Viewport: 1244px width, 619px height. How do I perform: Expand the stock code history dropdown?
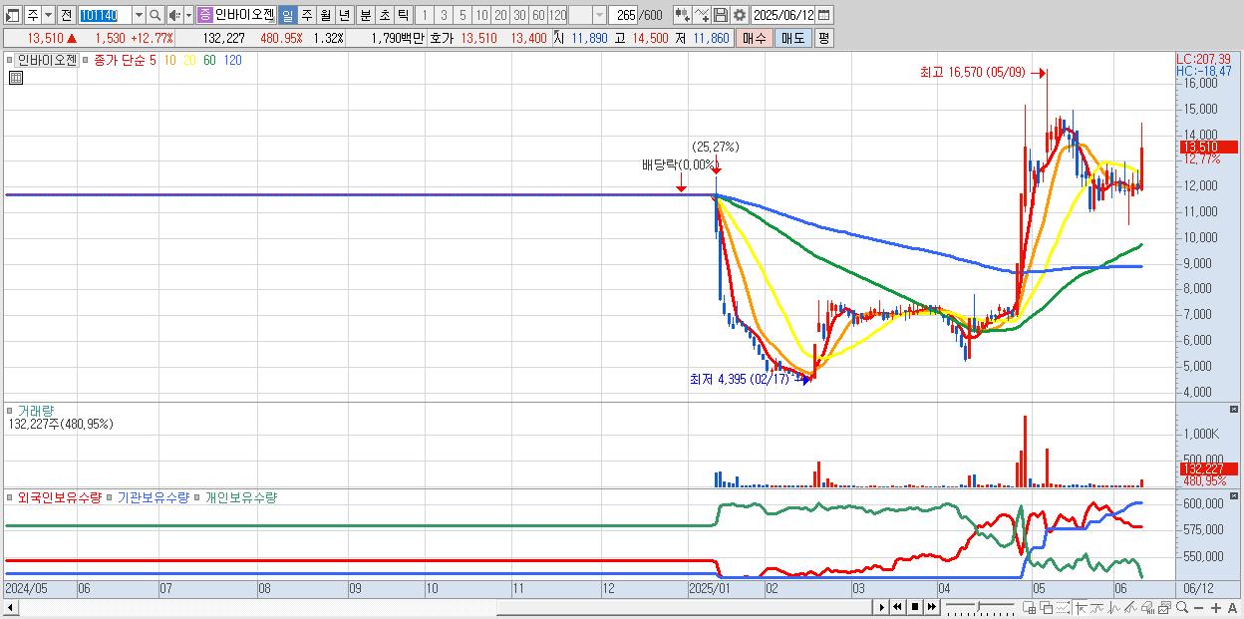pyautogui.click(x=139, y=15)
